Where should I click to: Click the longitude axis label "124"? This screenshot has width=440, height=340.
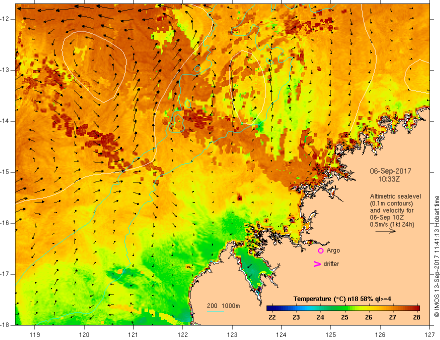(x=281, y=334)
